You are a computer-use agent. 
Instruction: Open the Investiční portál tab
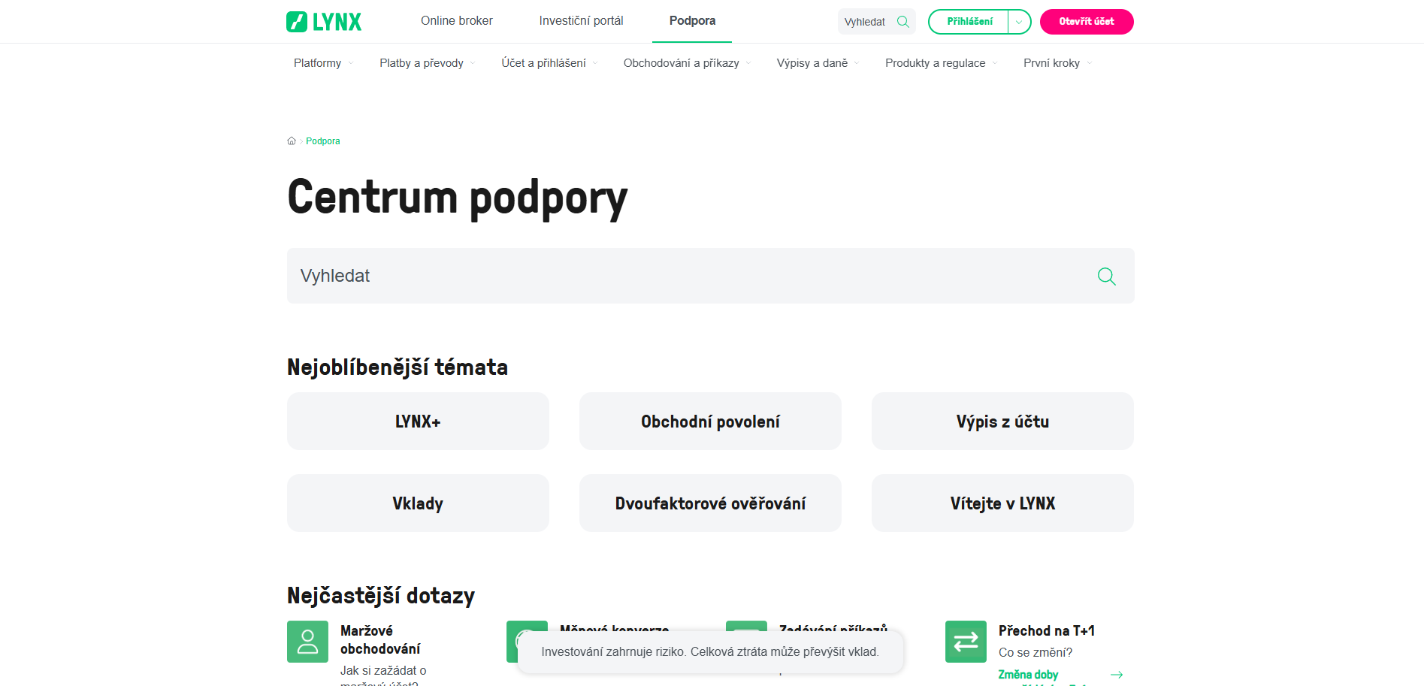[x=581, y=21]
